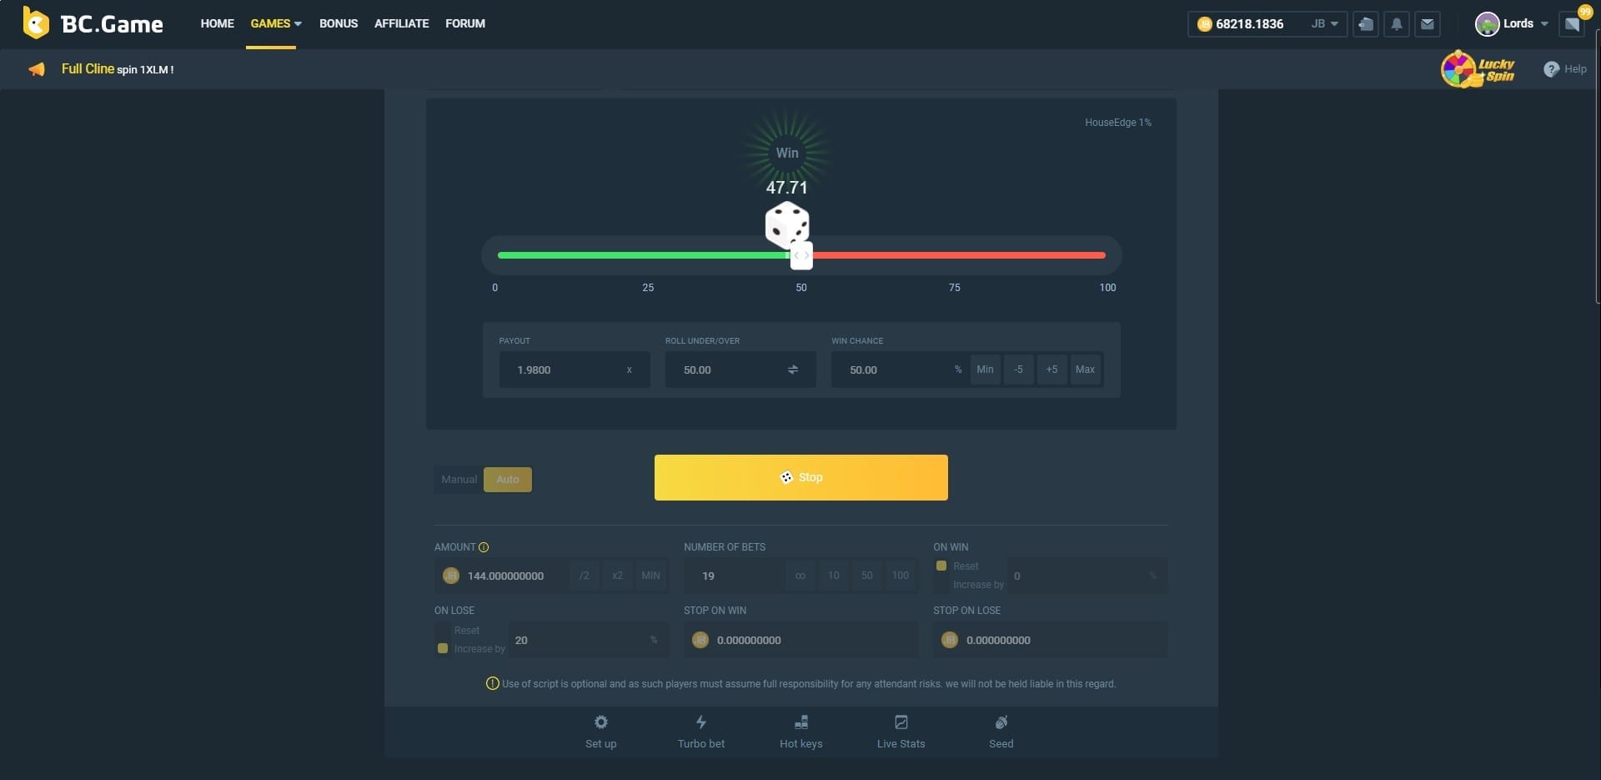1601x780 pixels.
Task: Open Live Stats chart icon
Action: coord(901,722)
